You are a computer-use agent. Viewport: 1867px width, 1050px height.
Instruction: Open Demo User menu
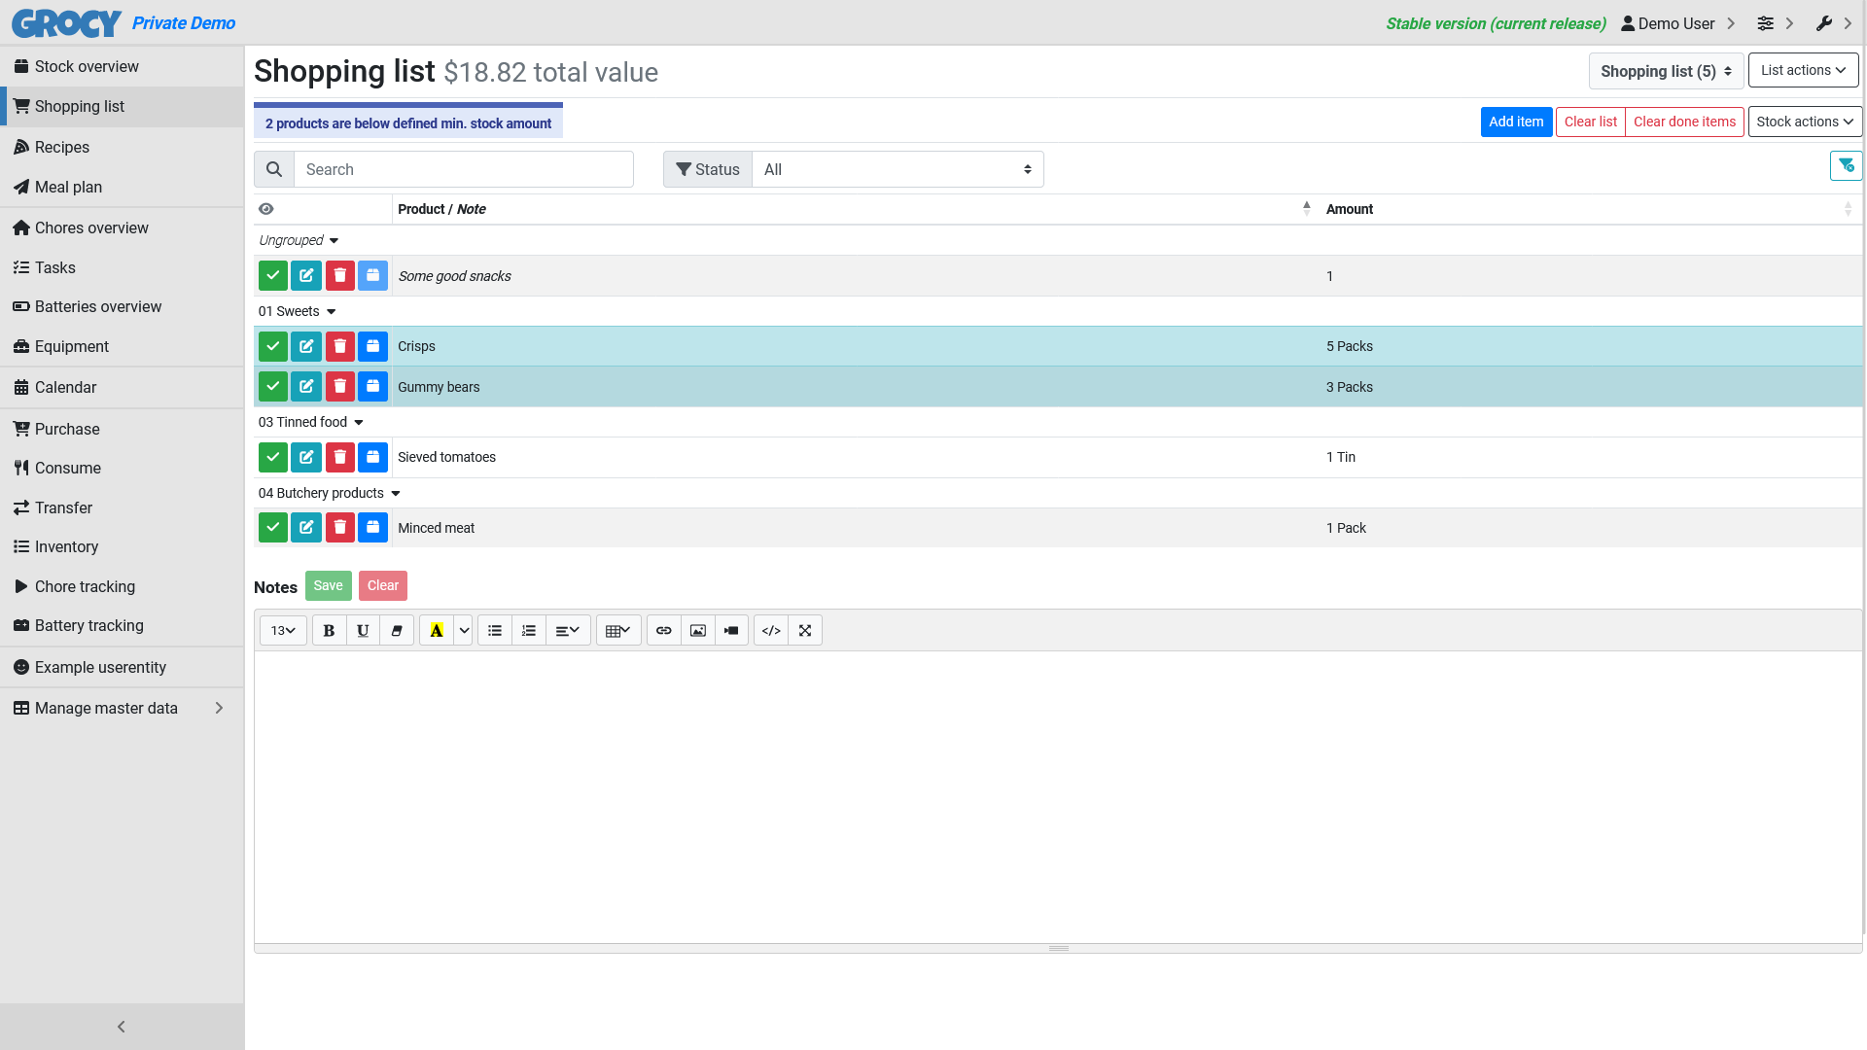point(1677,23)
